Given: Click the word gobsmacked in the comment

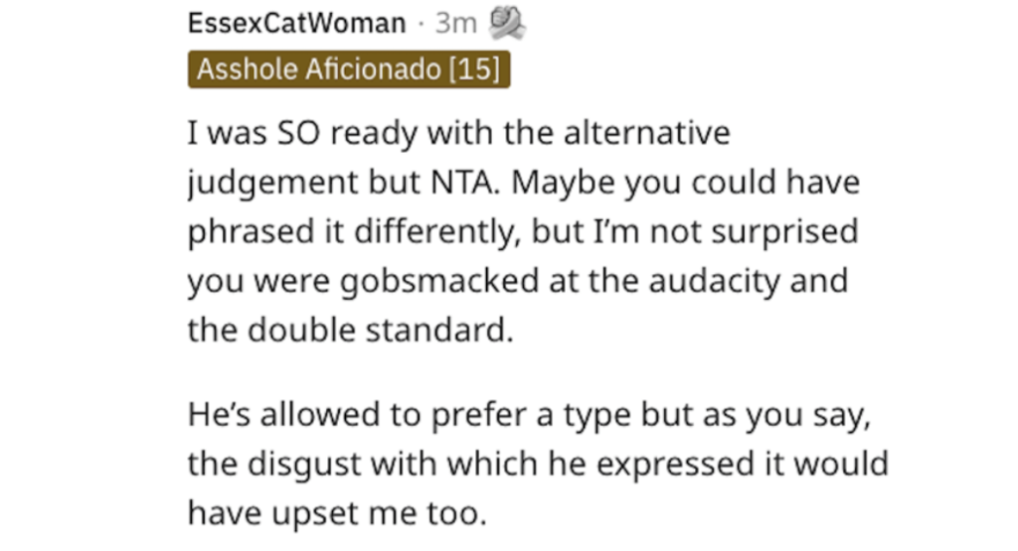Looking at the screenshot, I should (439, 281).
